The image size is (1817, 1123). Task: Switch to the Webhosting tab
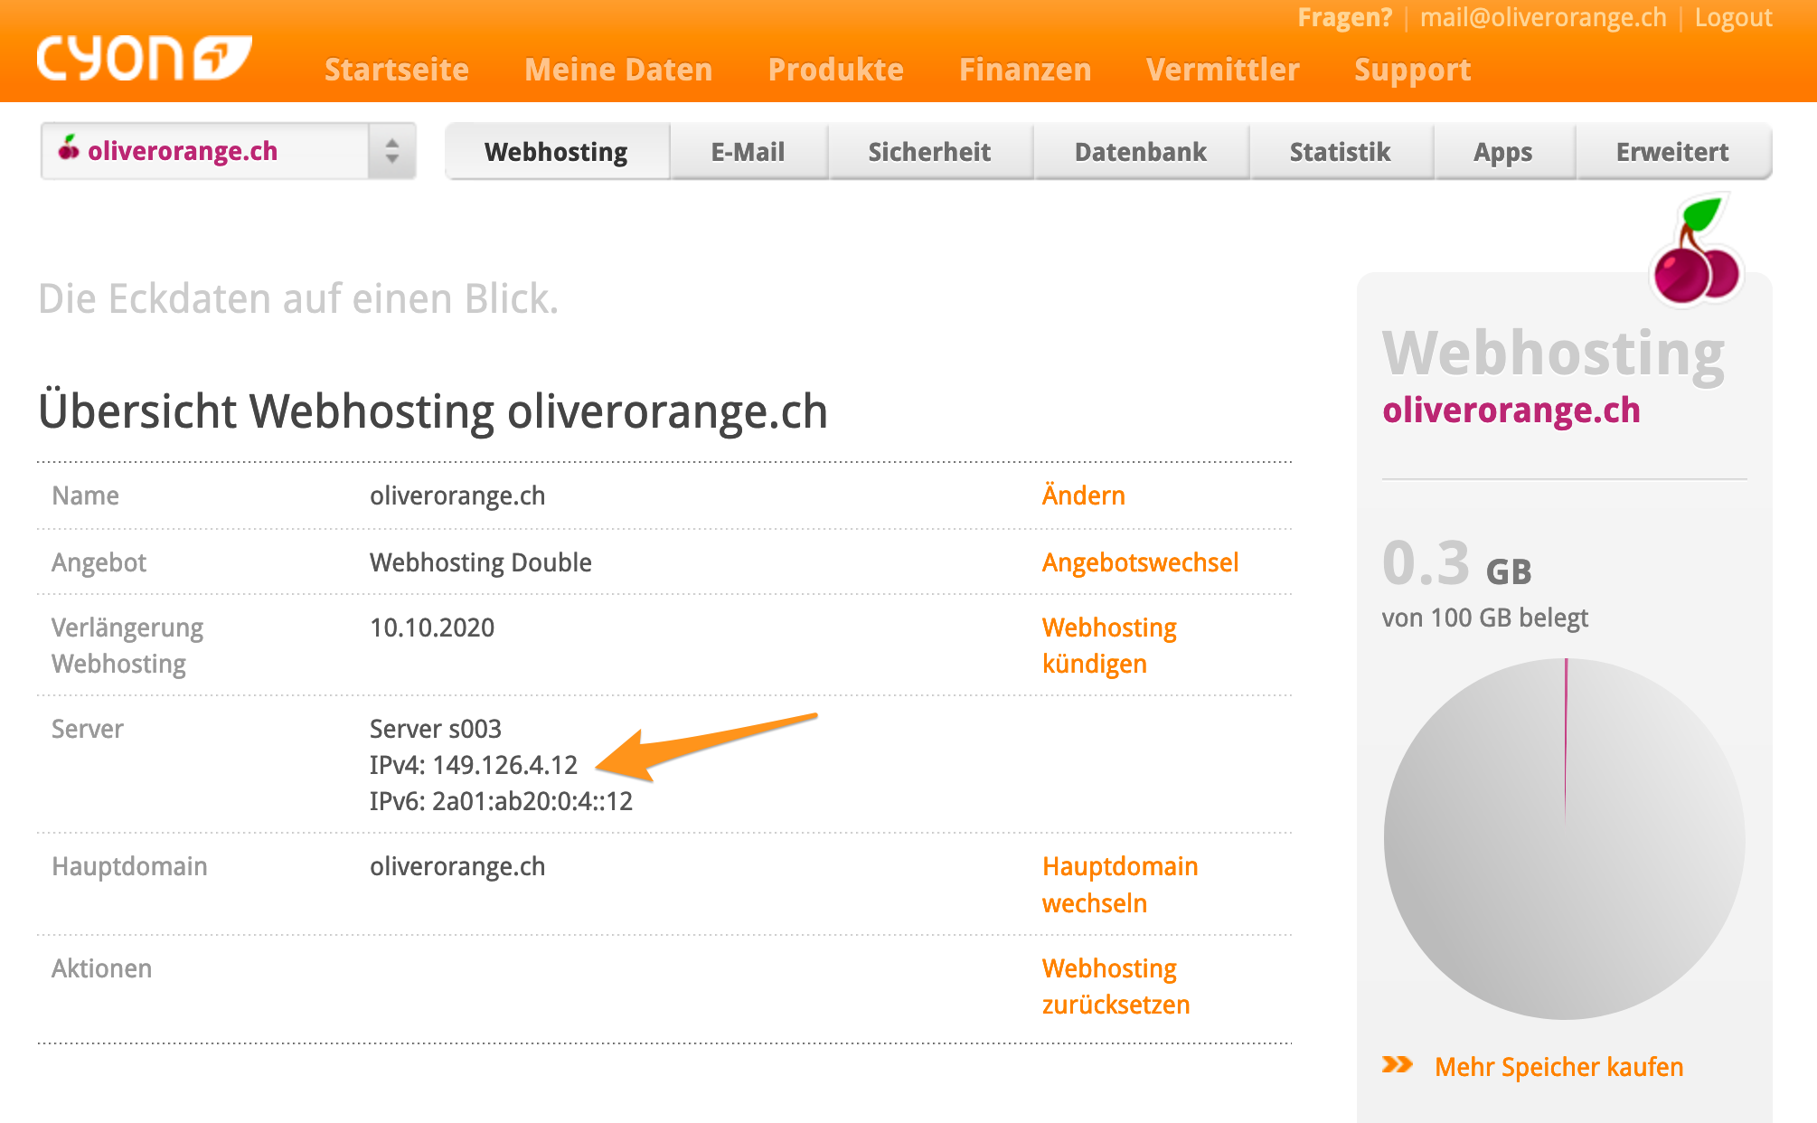pos(557,152)
